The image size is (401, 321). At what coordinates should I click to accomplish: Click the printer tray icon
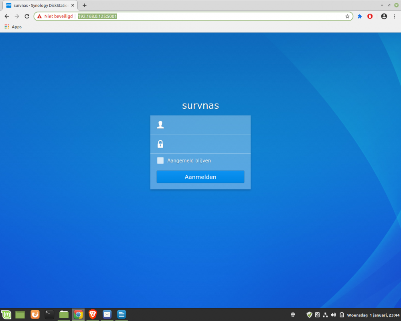293,315
